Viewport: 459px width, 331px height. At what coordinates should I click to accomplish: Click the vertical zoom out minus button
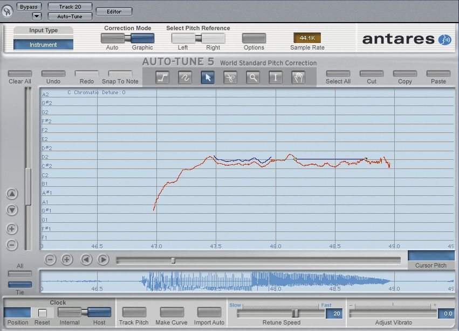pos(12,245)
